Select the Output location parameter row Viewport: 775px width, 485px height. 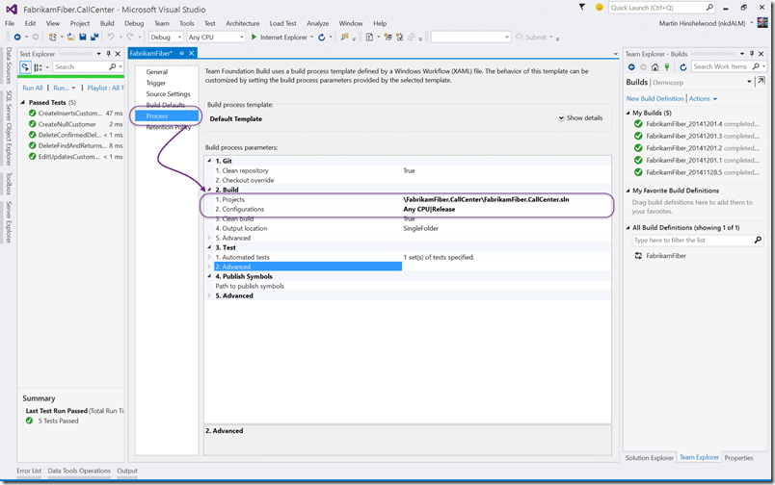408,228
